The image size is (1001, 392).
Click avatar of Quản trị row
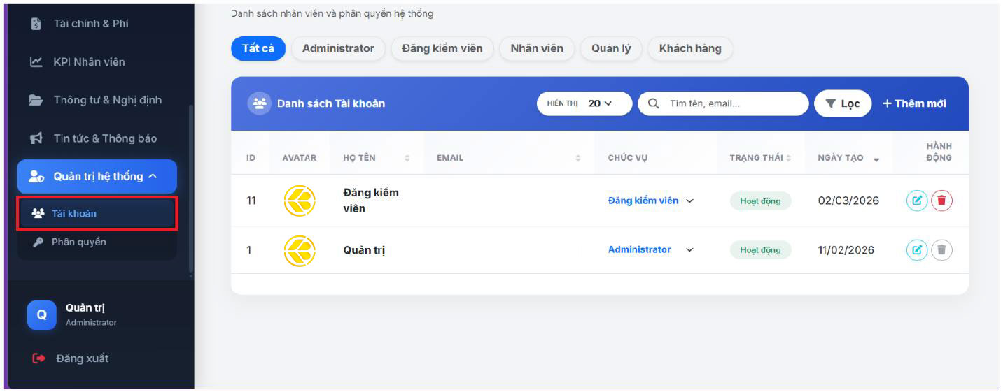coord(300,250)
